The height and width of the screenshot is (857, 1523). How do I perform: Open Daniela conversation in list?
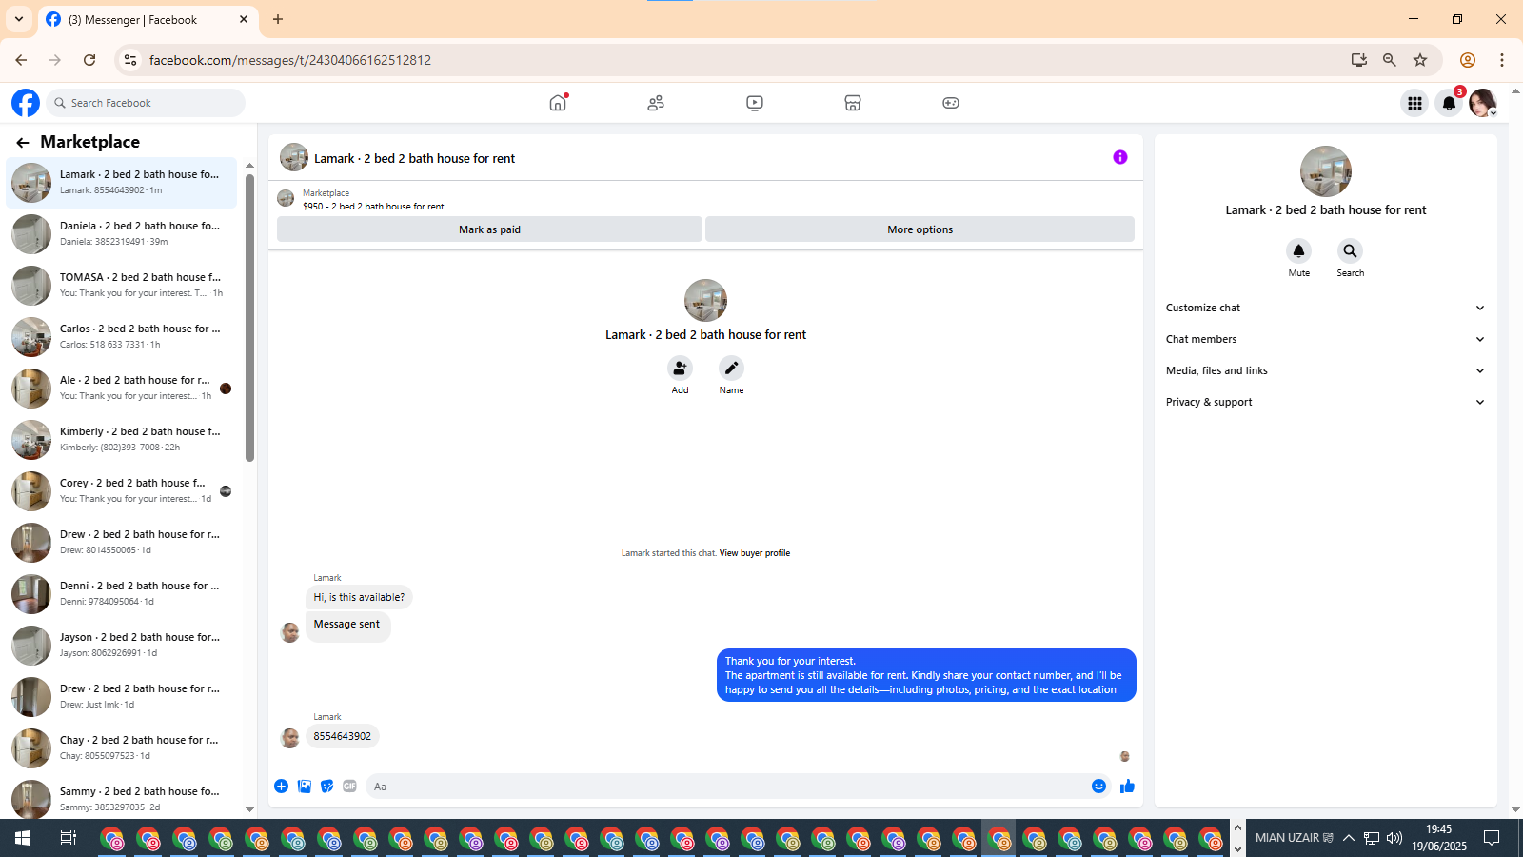(122, 234)
